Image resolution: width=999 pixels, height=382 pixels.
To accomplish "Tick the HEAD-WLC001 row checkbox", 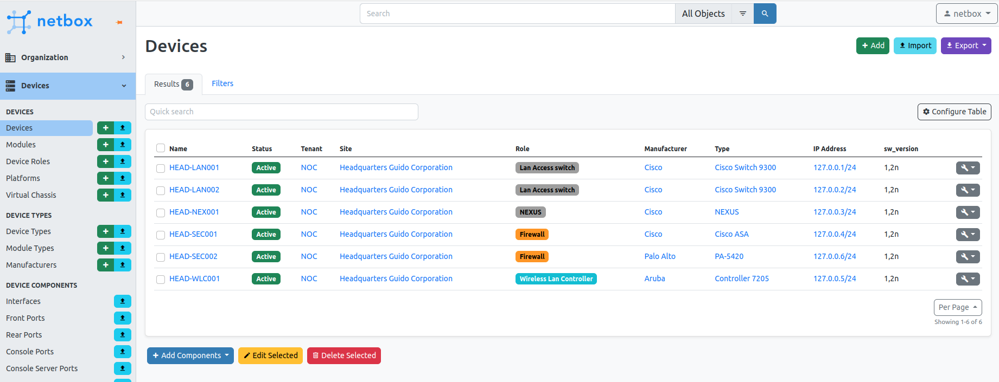I will (161, 280).
